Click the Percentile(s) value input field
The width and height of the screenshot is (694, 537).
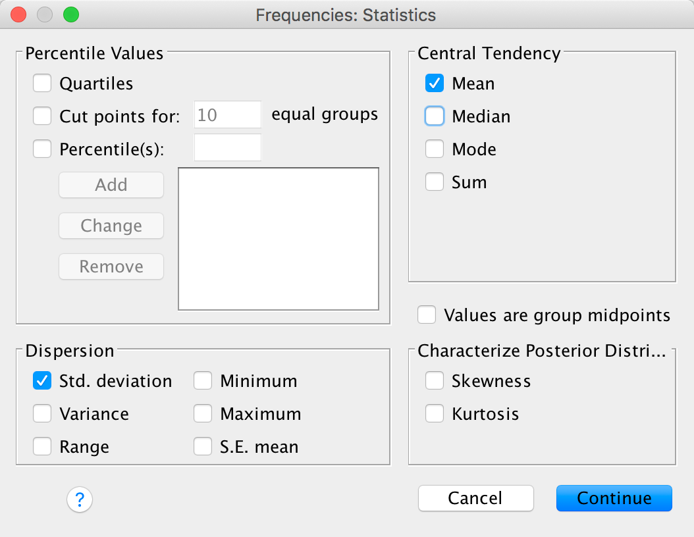[228, 148]
